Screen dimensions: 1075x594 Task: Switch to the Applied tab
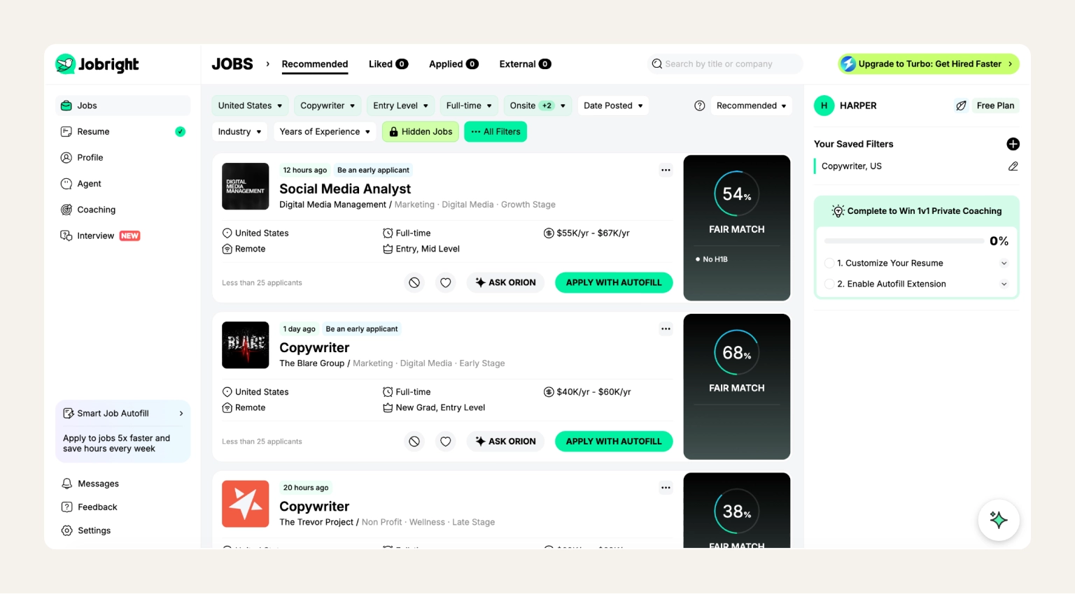(x=454, y=64)
